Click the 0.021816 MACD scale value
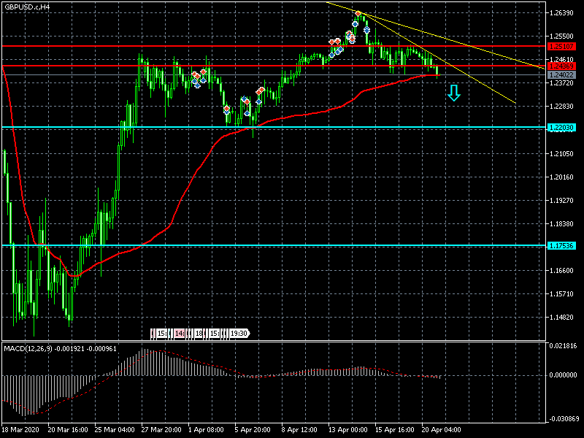This screenshot has height=438, width=584. coord(563,345)
